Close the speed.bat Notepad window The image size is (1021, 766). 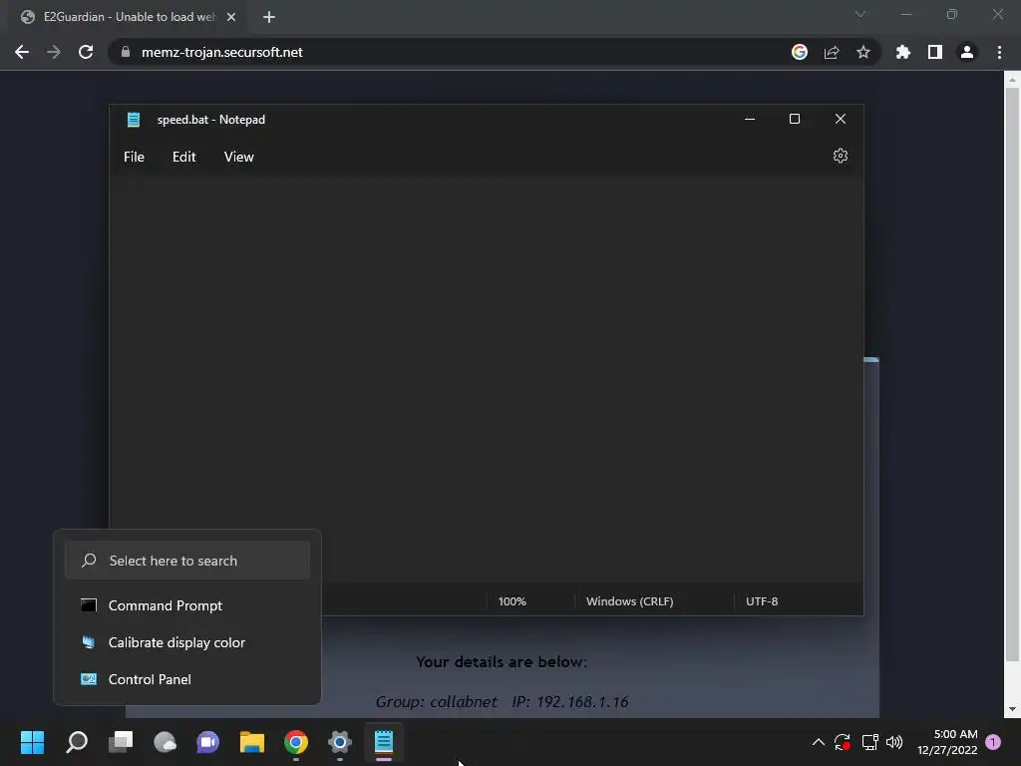(x=840, y=120)
